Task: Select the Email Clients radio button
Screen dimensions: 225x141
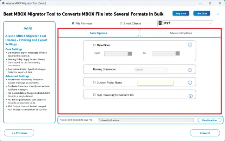Action: [x=121, y=23]
